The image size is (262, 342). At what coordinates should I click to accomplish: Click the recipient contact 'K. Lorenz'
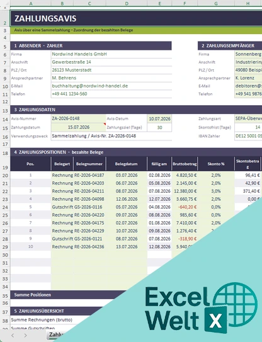[x=248, y=78]
